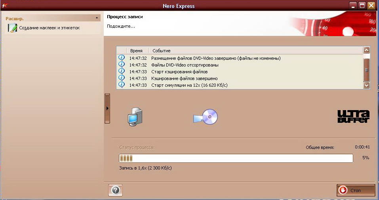Click the computer source icon

coord(135,117)
